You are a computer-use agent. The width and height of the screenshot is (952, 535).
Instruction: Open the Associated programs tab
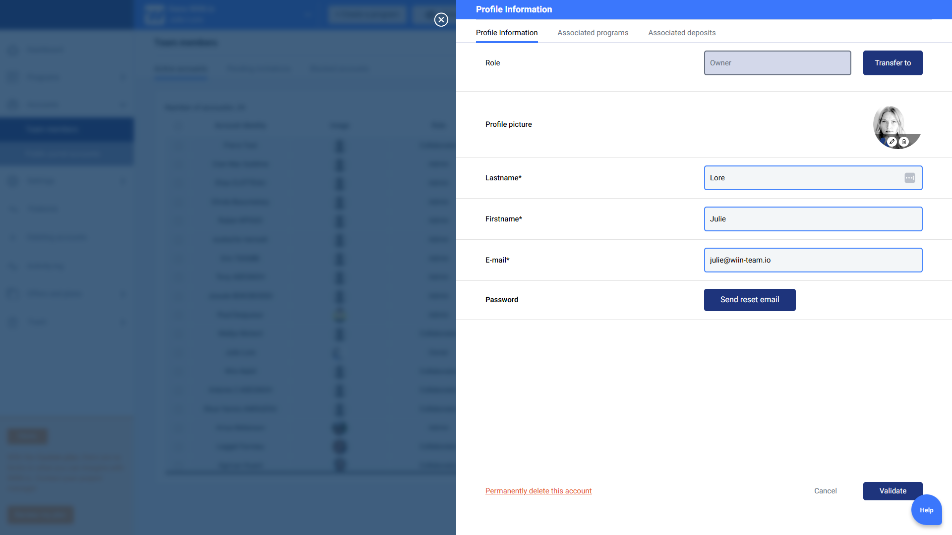(x=593, y=33)
